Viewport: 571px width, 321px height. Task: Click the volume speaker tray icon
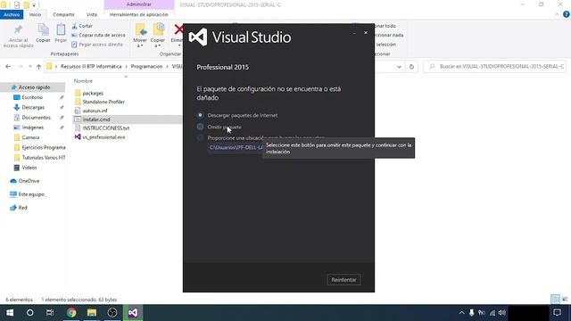[502, 313]
